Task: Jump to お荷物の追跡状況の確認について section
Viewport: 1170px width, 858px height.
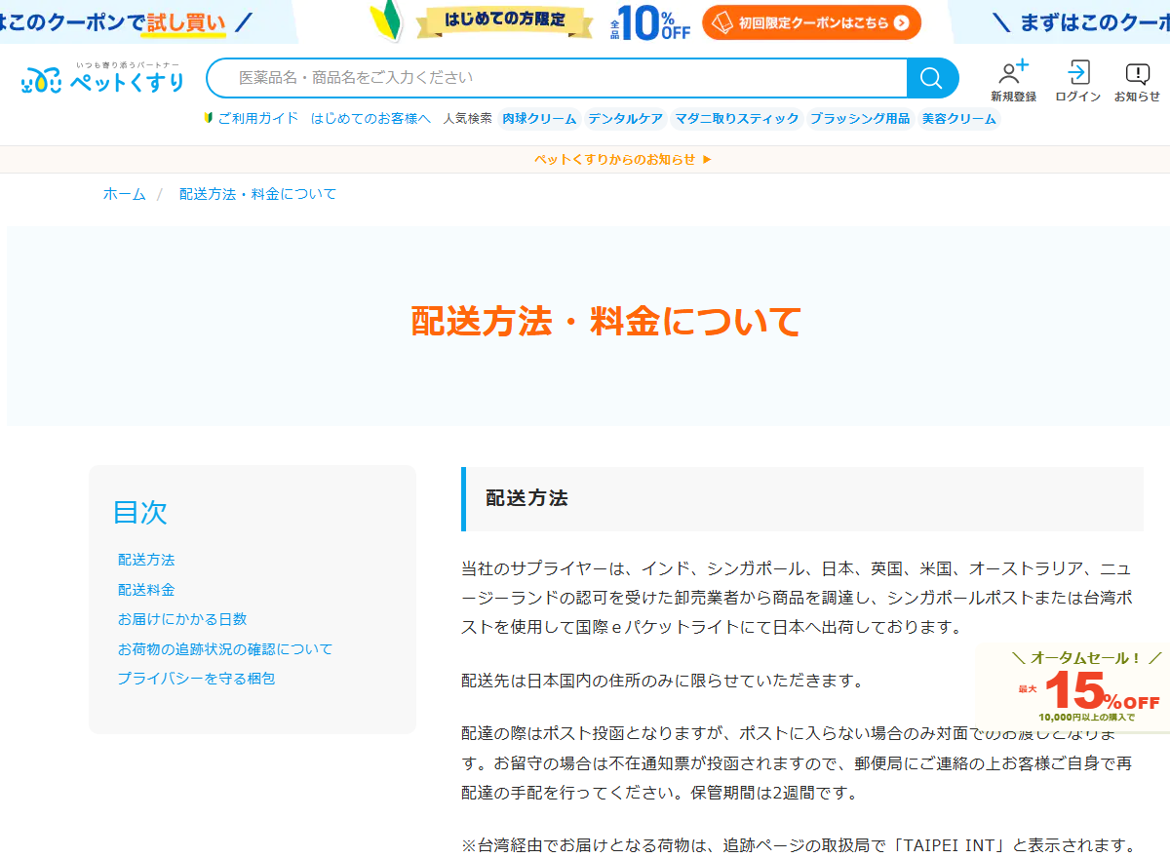Action: coord(225,648)
